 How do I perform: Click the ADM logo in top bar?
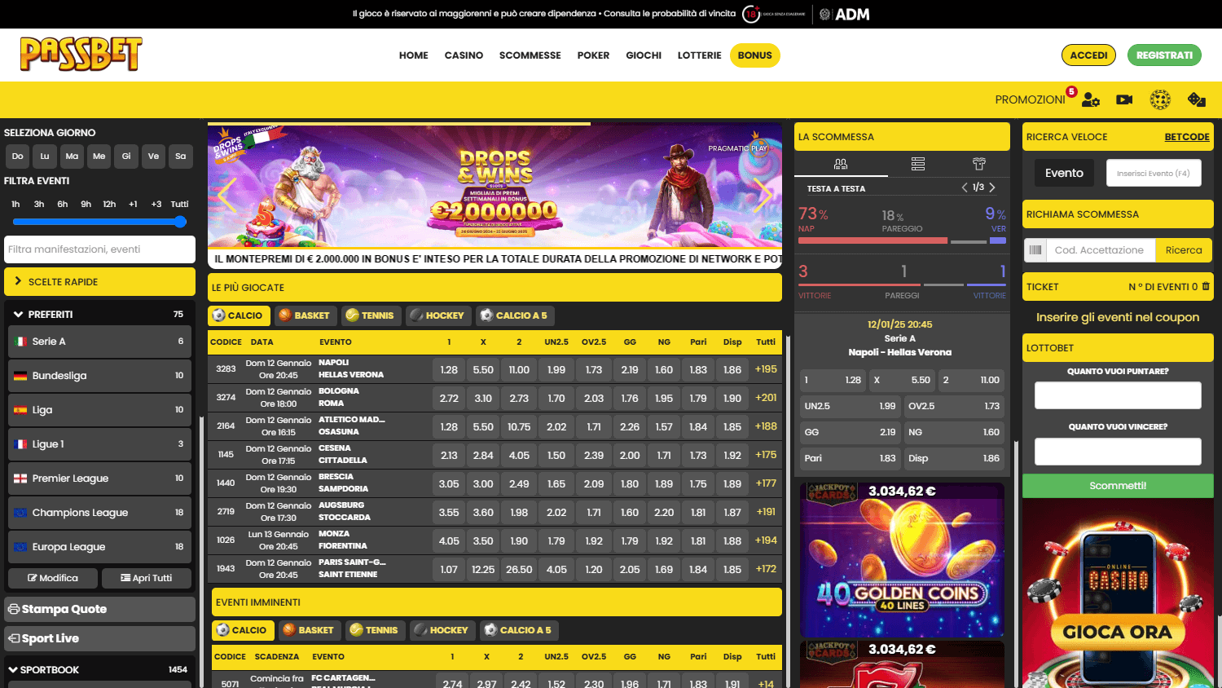(x=845, y=14)
